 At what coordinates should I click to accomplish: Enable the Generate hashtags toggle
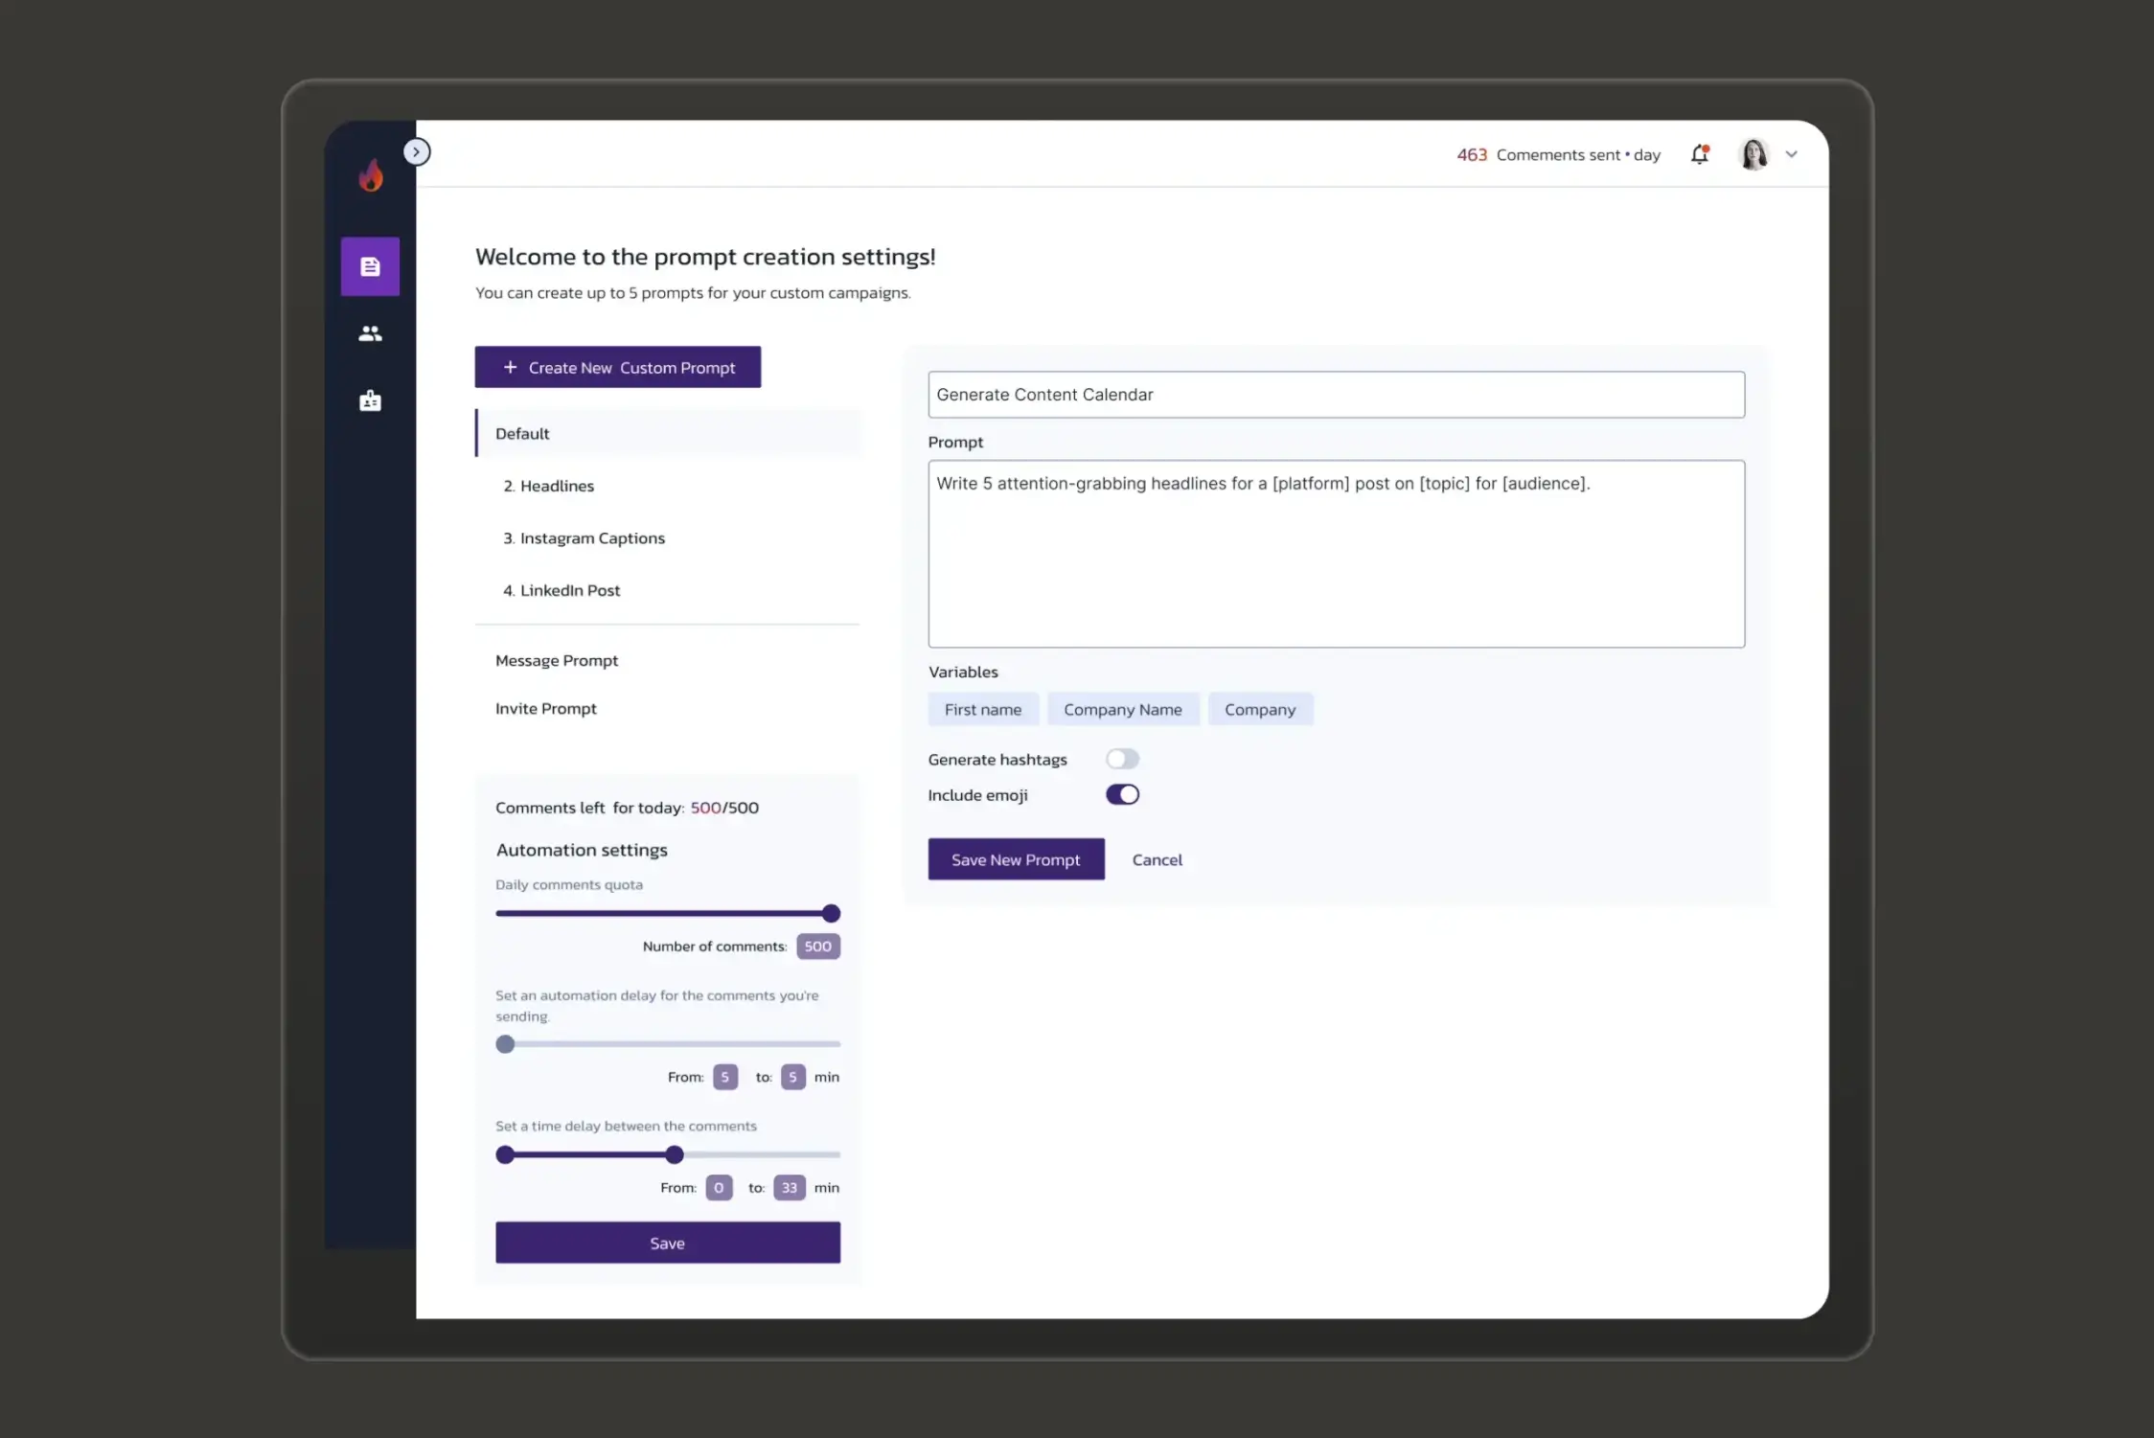(1122, 759)
